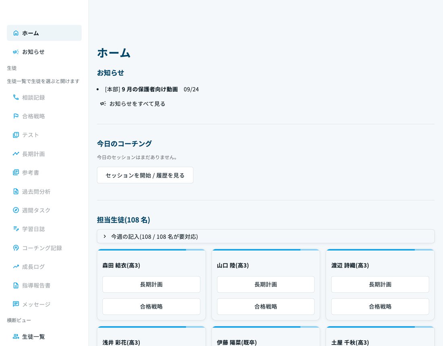443x346 pixels.
Task: Click the people icon for 生徒一覧
Action: click(x=16, y=337)
